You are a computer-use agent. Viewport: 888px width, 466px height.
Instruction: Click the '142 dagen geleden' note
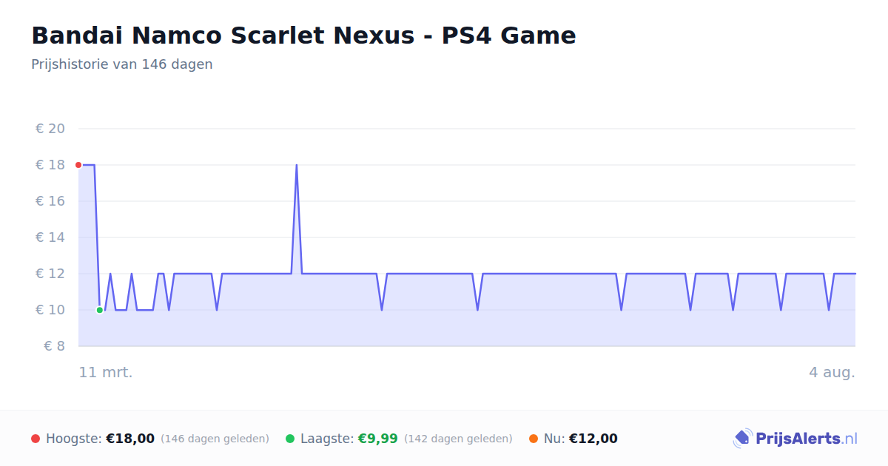click(458, 439)
